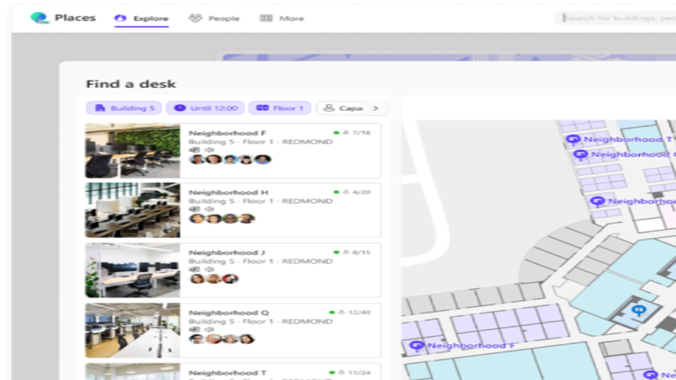Click the Building 5 - Floor 1 text under Neighborhood F

(231, 141)
